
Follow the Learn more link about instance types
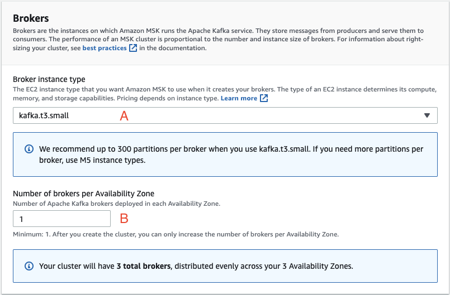click(239, 98)
